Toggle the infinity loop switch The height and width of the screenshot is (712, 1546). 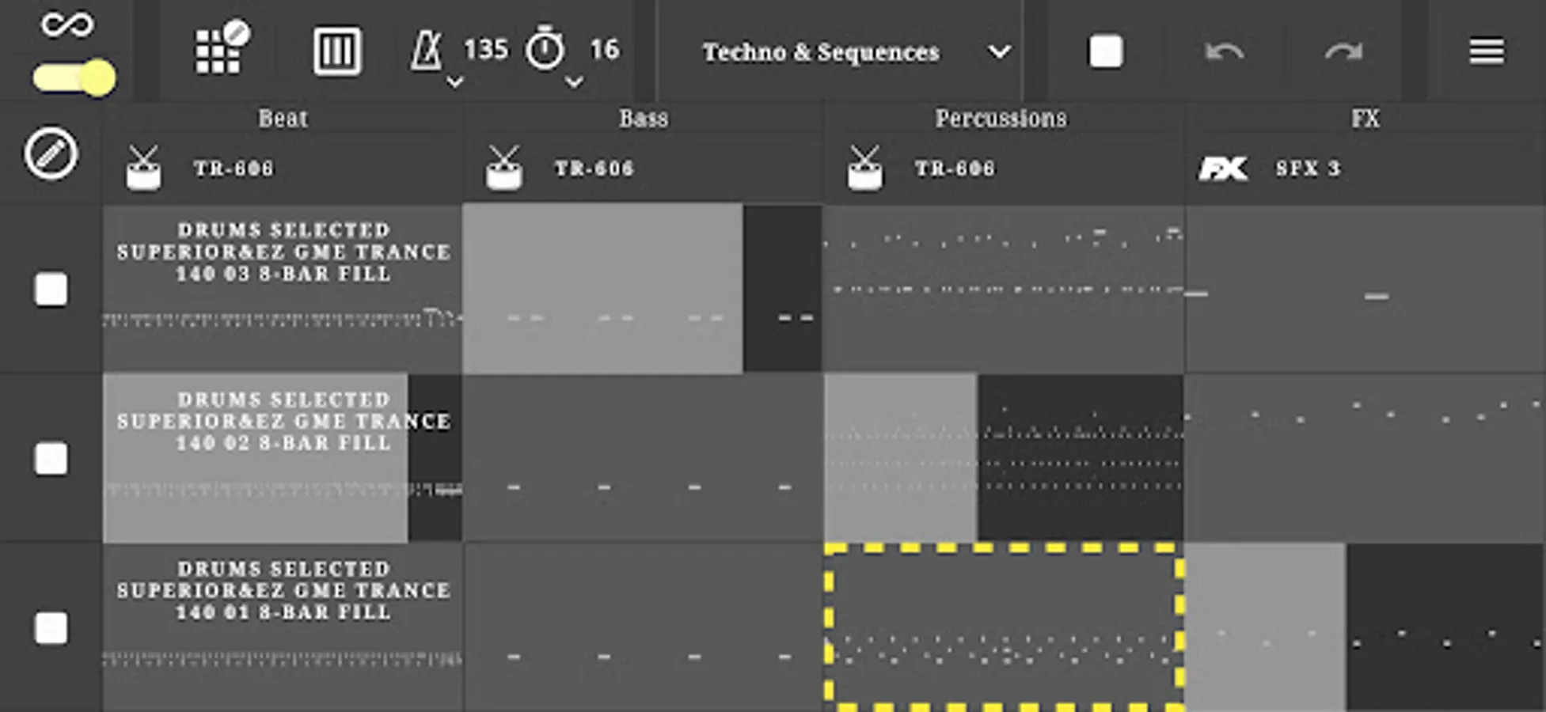click(x=74, y=78)
